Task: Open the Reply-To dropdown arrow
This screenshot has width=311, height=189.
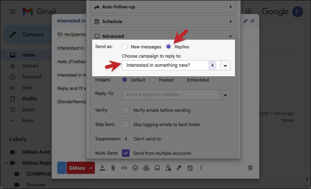Action: 225,95
